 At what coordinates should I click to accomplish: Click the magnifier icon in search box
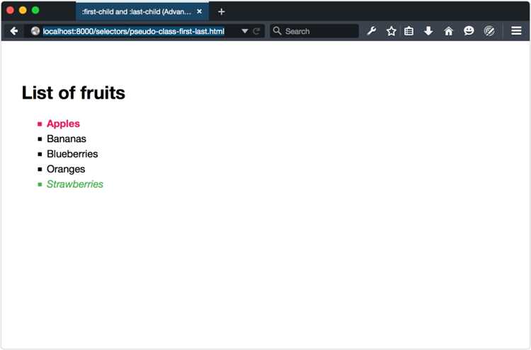pos(277,31)
